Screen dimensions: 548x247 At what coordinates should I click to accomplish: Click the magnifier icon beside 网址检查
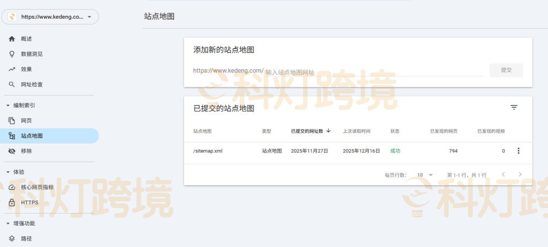12,84
